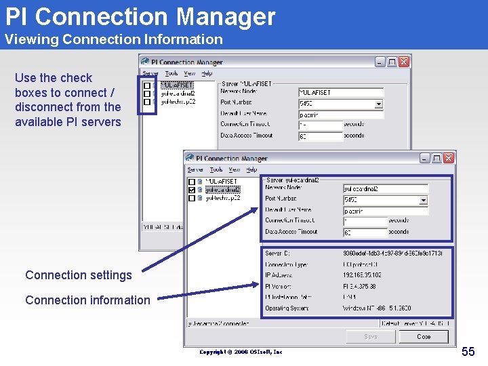Click the yul-ecardinal2 connected status bar text
488x366 pixels.
pos(218,324)
